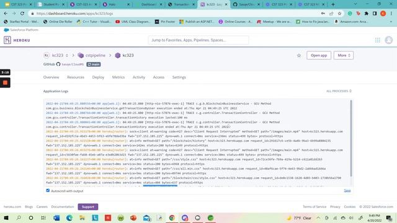
Task: Open the Heroku account avatar menu
Action: tap(389, 40)
